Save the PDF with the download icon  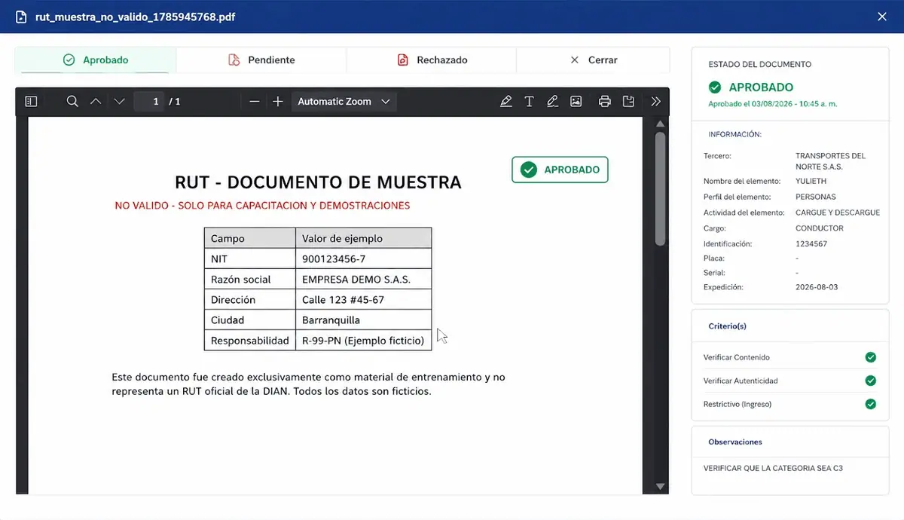click(628, 101)
